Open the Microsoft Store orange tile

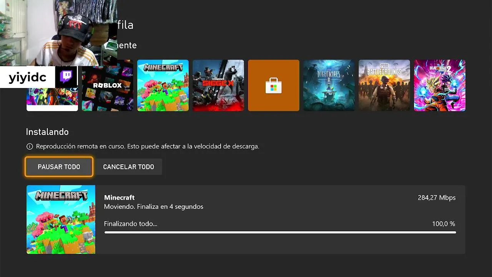click(274, 85)
